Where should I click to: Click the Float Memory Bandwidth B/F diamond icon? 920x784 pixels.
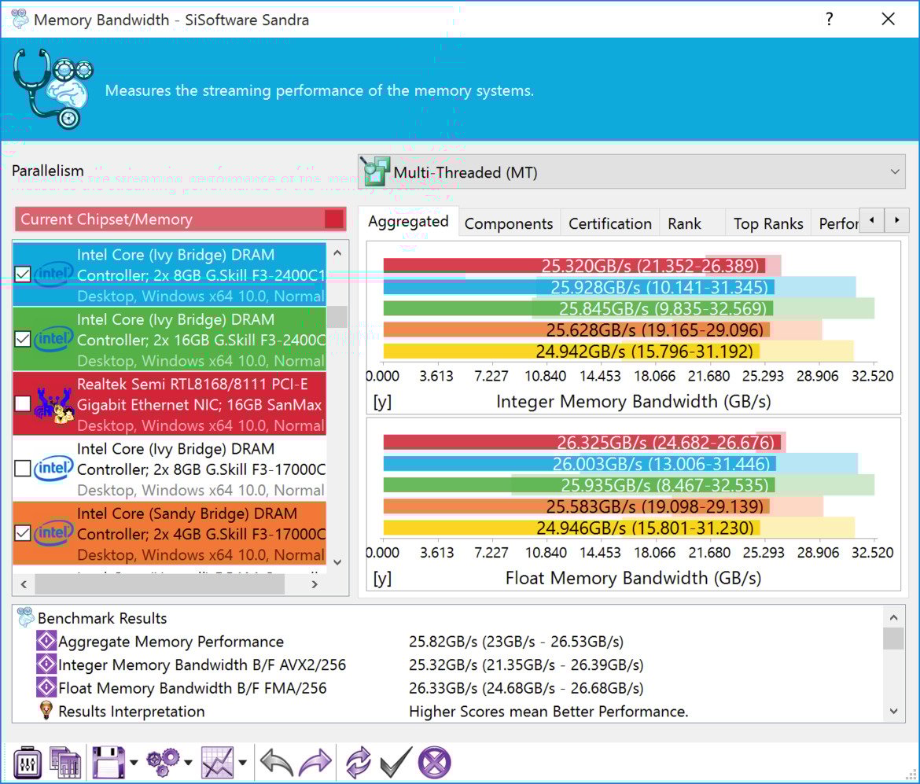click(46, 687)
